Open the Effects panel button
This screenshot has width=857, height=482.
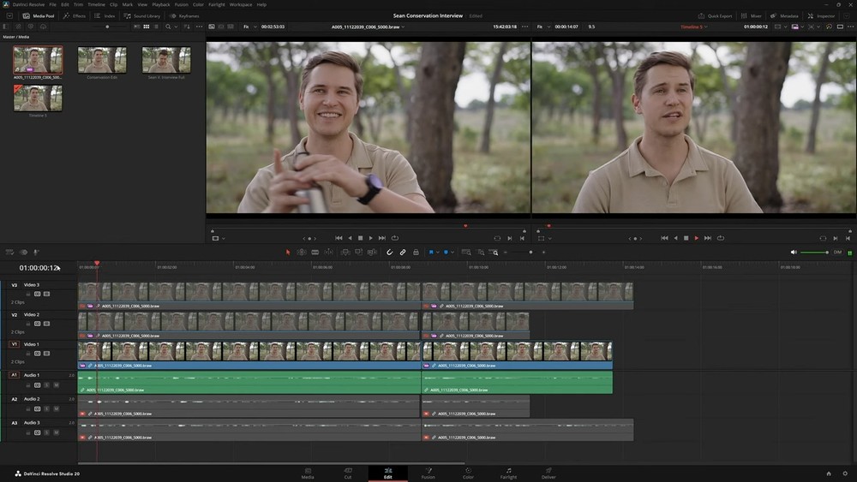[75, 15]
